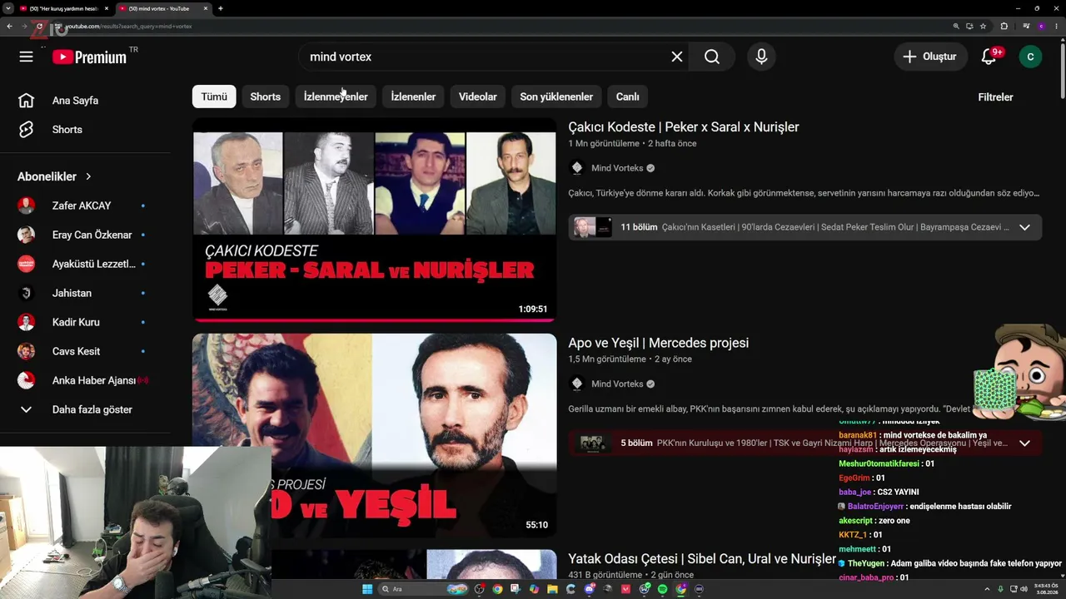Open the Oluştur create menu
This screenshot has height=599, width=1066.
(x=930, y=57)
